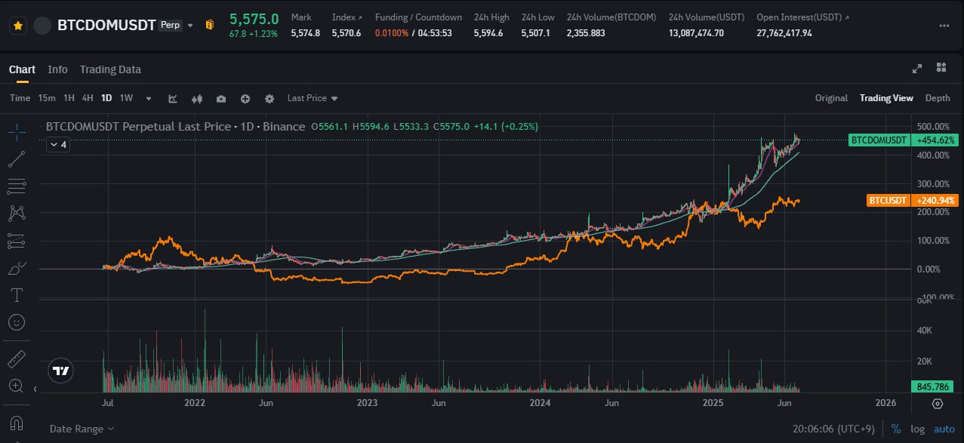Switch to the Chart tab
Screen dimensions: 964x443
click(x=22, y=69)
